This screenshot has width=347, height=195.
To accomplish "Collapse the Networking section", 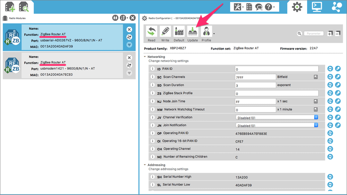I will pos(145,57).
